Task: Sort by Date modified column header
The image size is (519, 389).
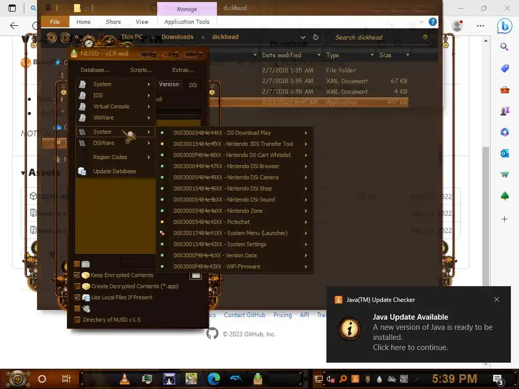Action: [282, 55]
